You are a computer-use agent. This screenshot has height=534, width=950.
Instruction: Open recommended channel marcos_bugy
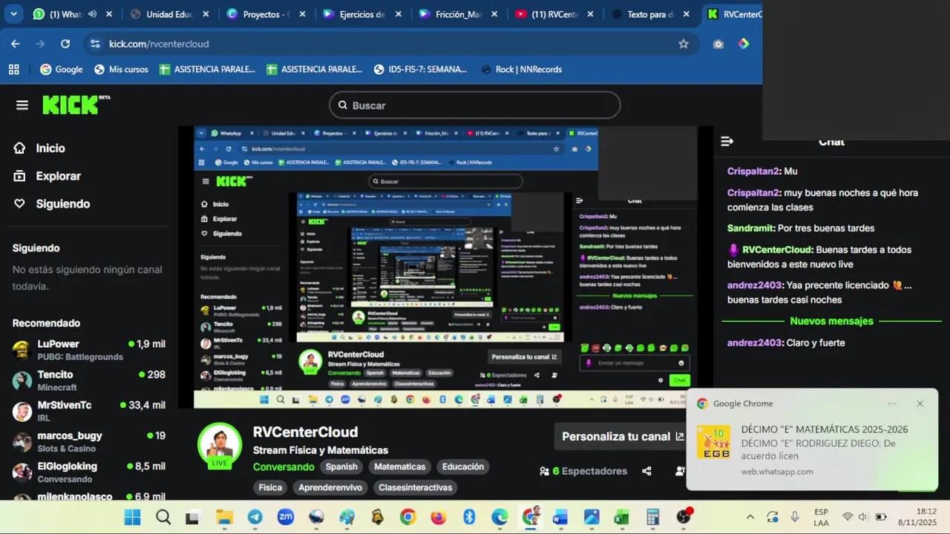[89, 441]
